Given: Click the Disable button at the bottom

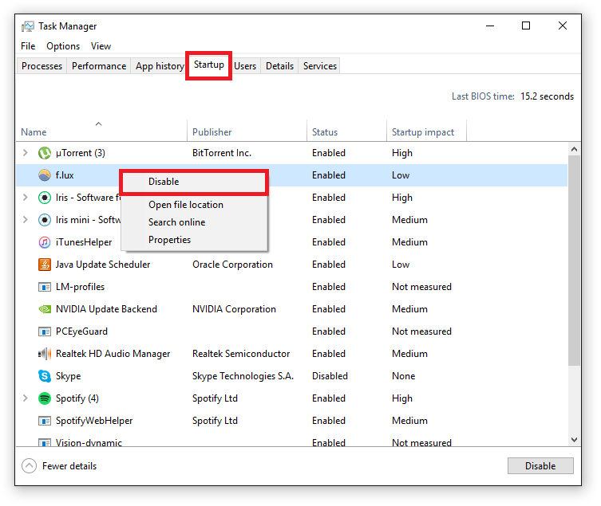Looking at the screenshot, I should (540, 466).
